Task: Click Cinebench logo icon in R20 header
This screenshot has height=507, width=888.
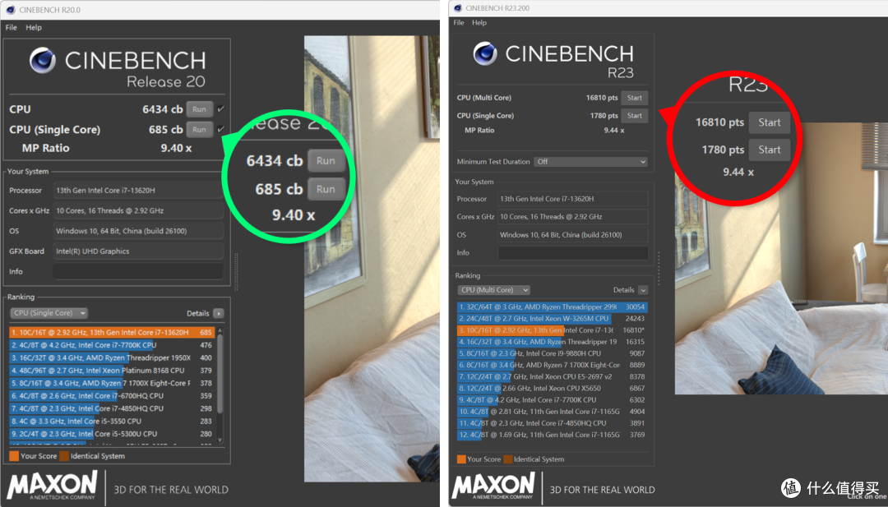Action: pyautogui.click(x=43, y=60)
